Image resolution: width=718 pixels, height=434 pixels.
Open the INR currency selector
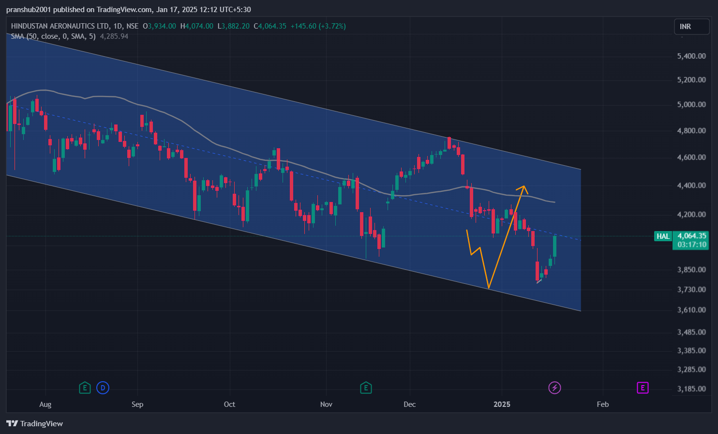tap(692, 27)
